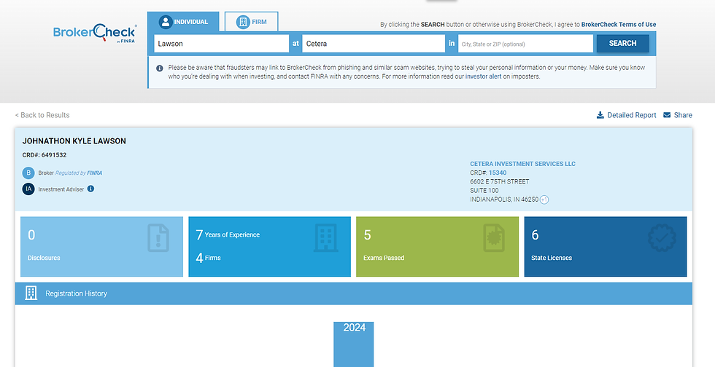715x367 pixels.
Task: Click the download icon beside Detailed Report
Action: [x=600, y=115]
